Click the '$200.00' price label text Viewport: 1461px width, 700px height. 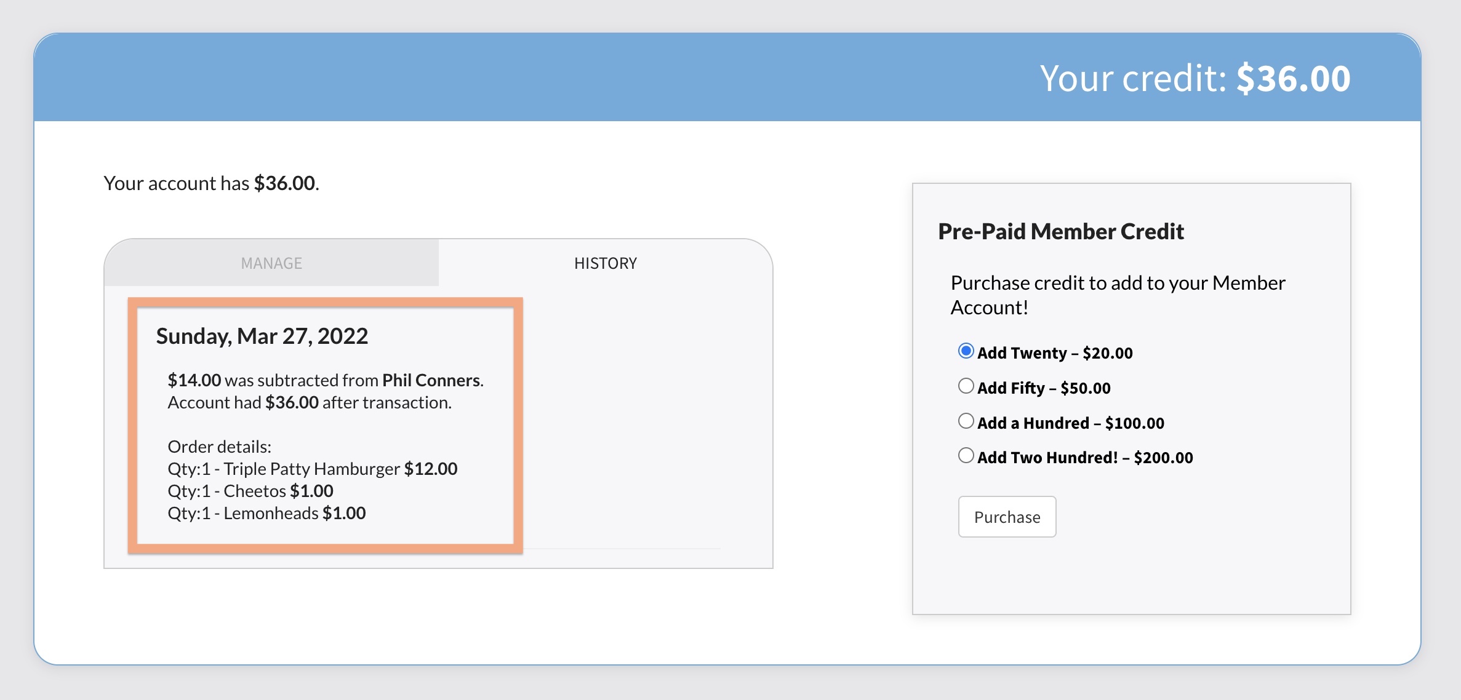[1163, 458]
